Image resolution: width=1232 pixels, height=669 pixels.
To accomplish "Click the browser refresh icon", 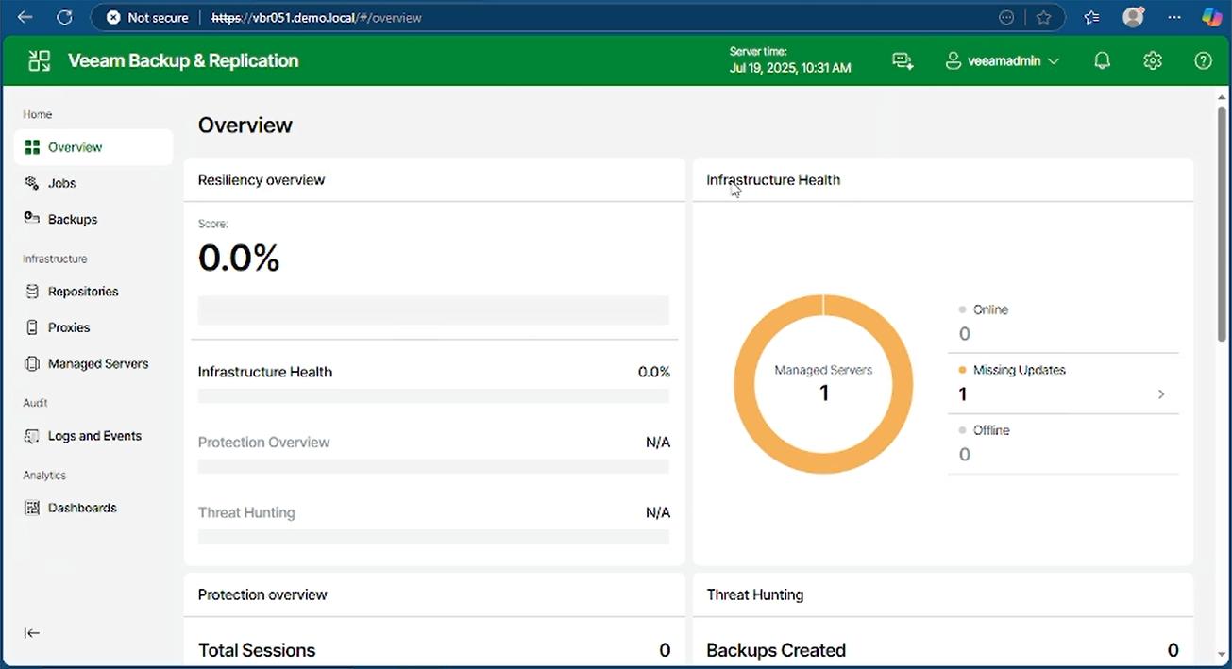I will point(64,17).
